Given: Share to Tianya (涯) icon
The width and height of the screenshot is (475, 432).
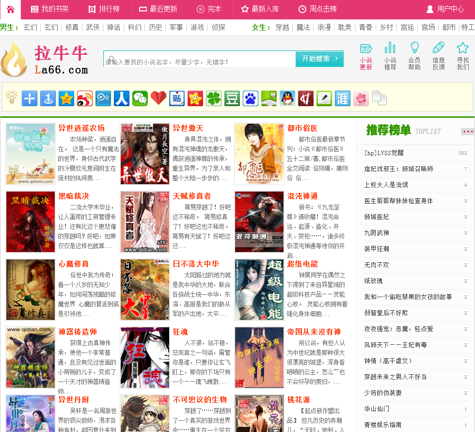Looking at the screenshot, I should click(343, 98).
